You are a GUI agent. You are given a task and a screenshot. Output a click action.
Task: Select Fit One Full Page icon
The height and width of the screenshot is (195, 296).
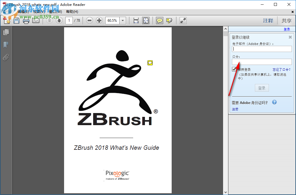click(x=146, y=20)
